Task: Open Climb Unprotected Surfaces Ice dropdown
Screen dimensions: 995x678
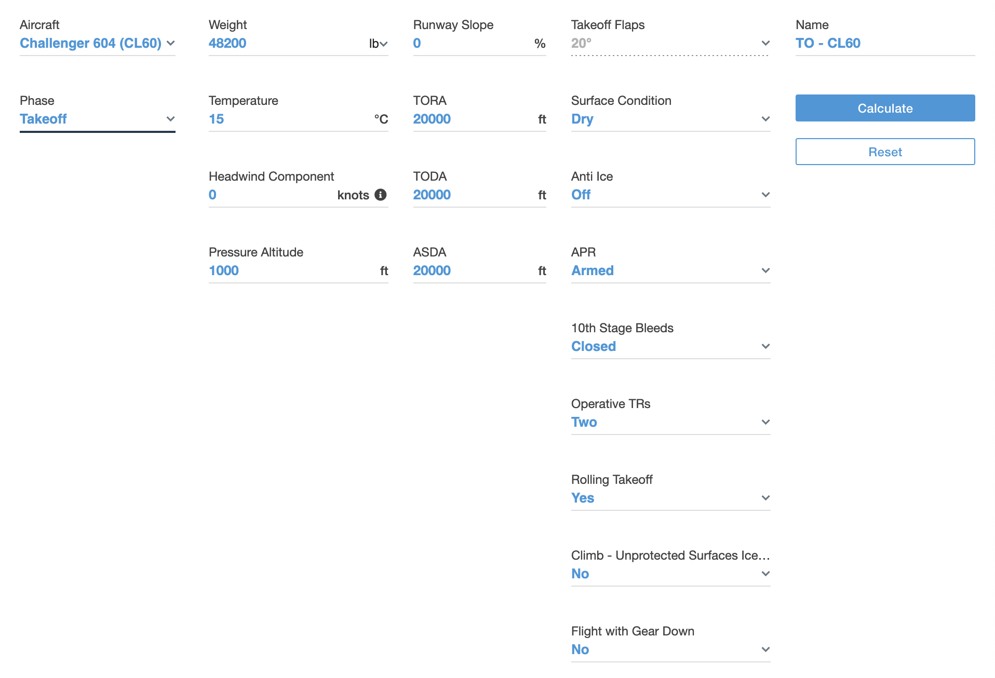Action: (x=670, y=574)
